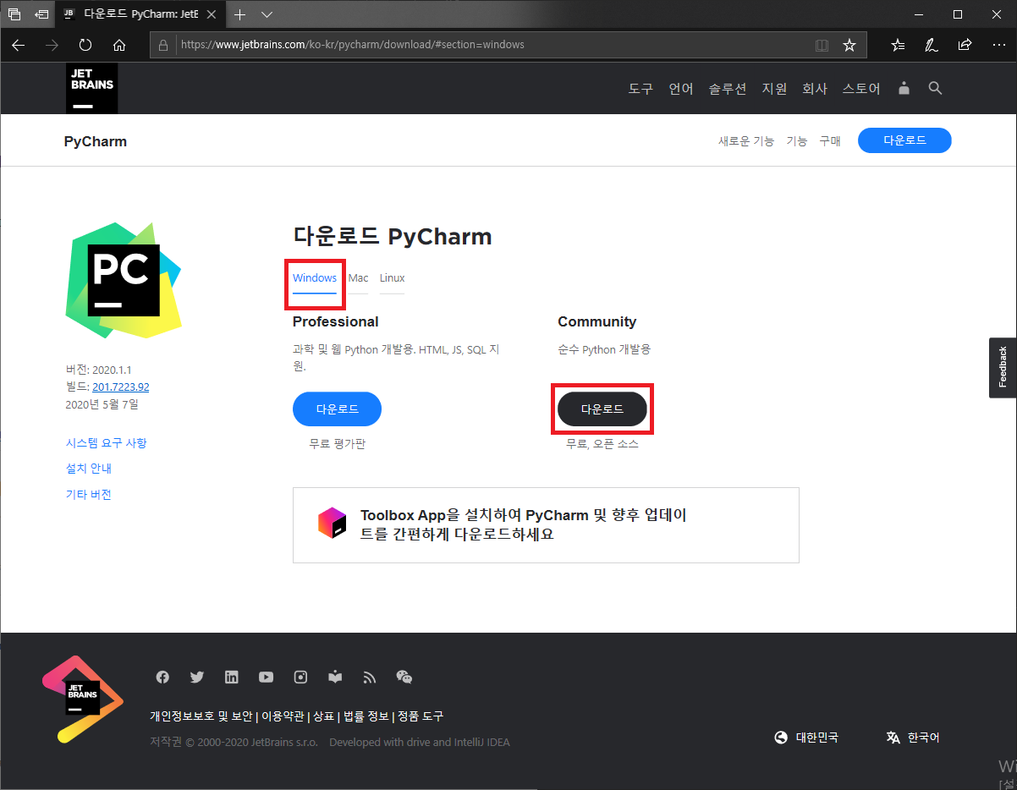Open JetBrains YouTube icon
The height and width of the screenshot is (790, 1017).
(x=266, y=677)
